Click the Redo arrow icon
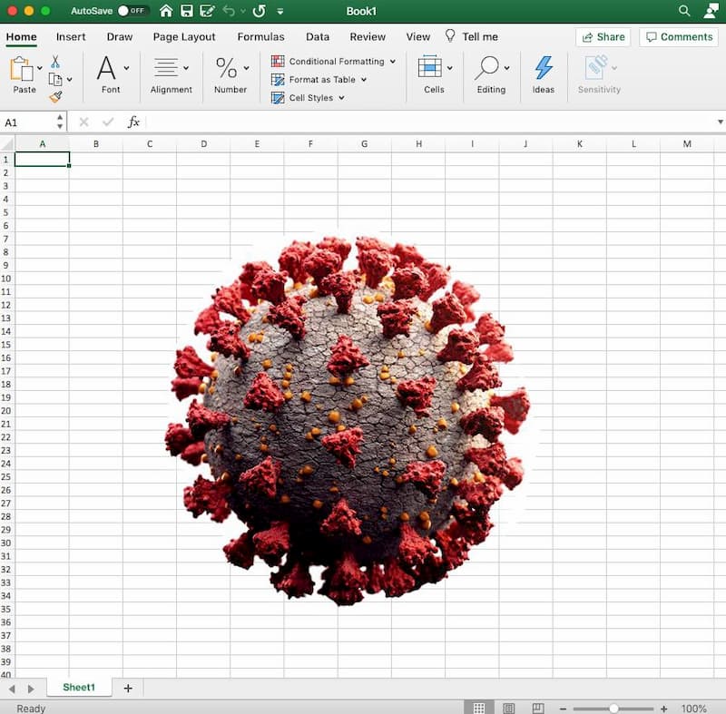 tap(259, 11)
